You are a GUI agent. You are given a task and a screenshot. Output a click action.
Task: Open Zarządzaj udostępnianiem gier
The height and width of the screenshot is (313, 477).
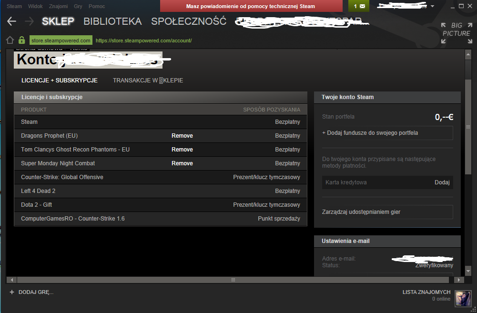tap(387, 212)
